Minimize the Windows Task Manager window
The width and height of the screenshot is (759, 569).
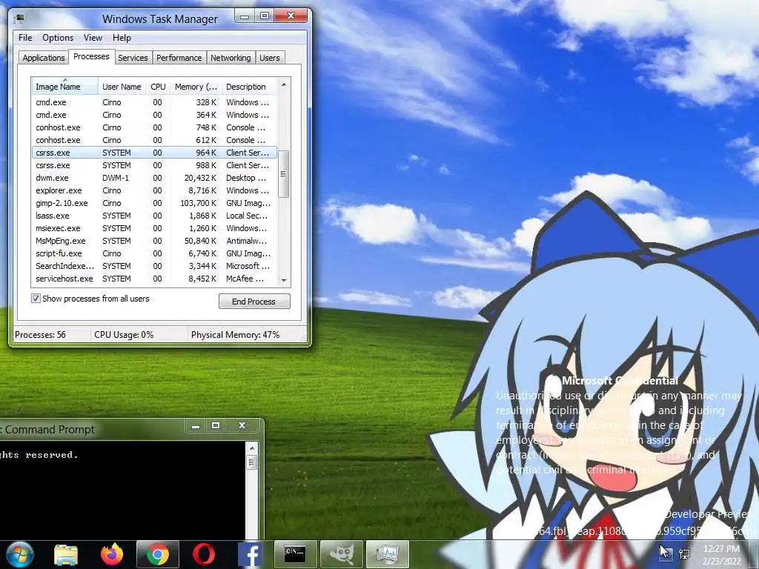point(245,16)
